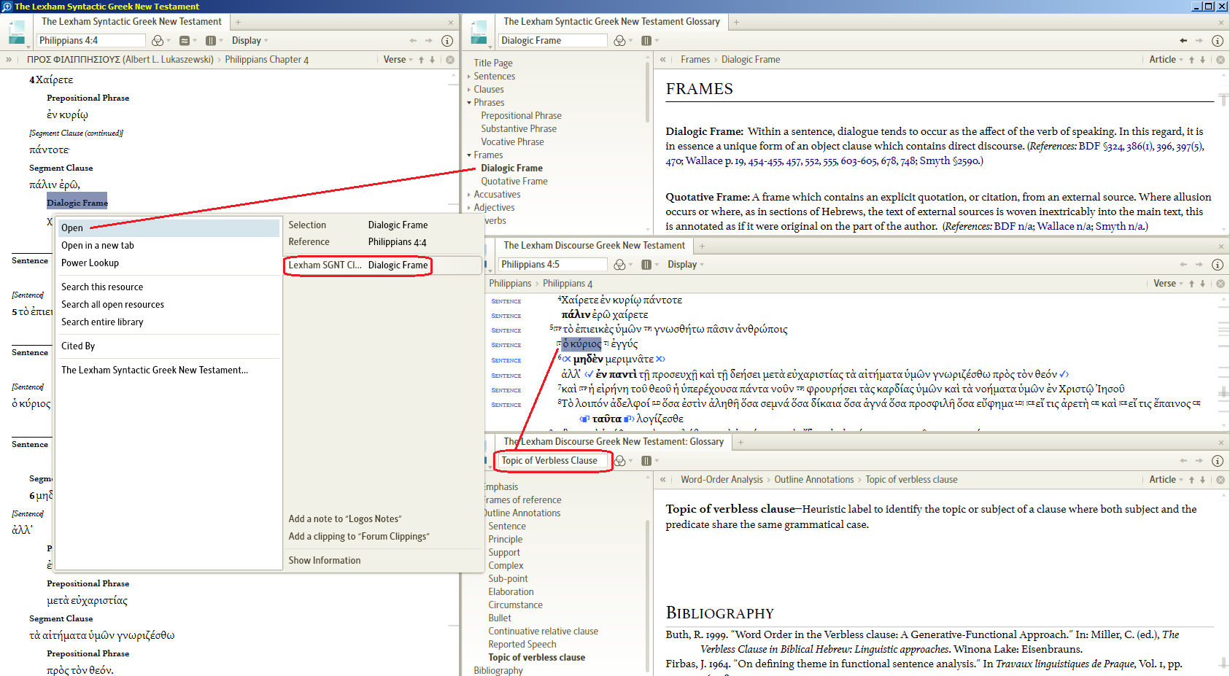The height and width of the screenshot is (676, 1230).
Task: Open Display menu in Syntactic Greek NT panel
Action: (250, 41)
